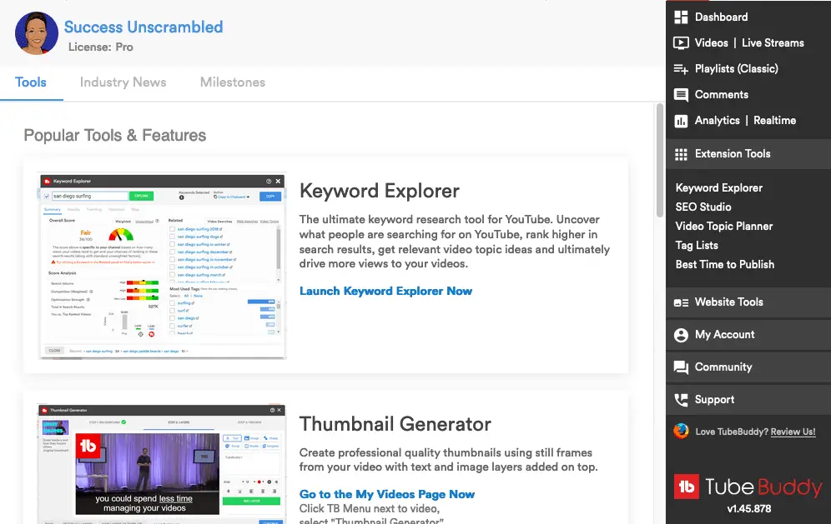Click the v1.45.878 version text
The height and width of the screenshot is (524, 831).
coord(749,509)
